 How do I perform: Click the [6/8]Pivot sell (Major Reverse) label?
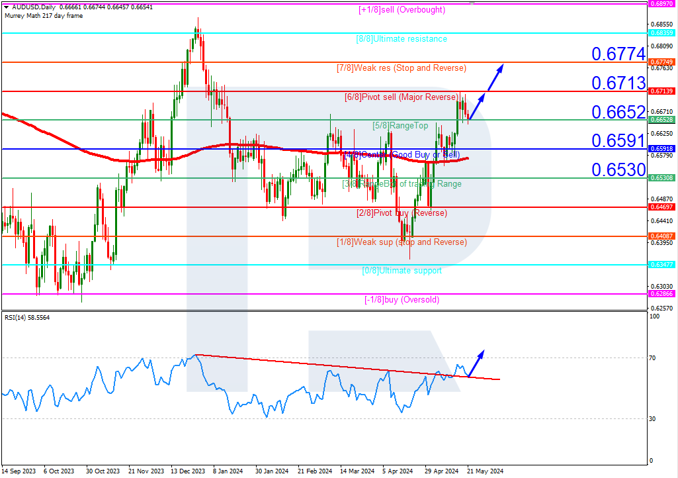pos(402,97)
